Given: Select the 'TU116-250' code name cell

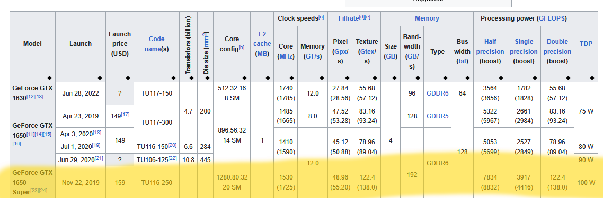Looking at the screenshot, I should 156,183.
